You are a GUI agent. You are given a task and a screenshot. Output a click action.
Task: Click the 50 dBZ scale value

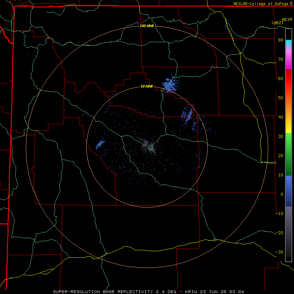coord(281,98)
